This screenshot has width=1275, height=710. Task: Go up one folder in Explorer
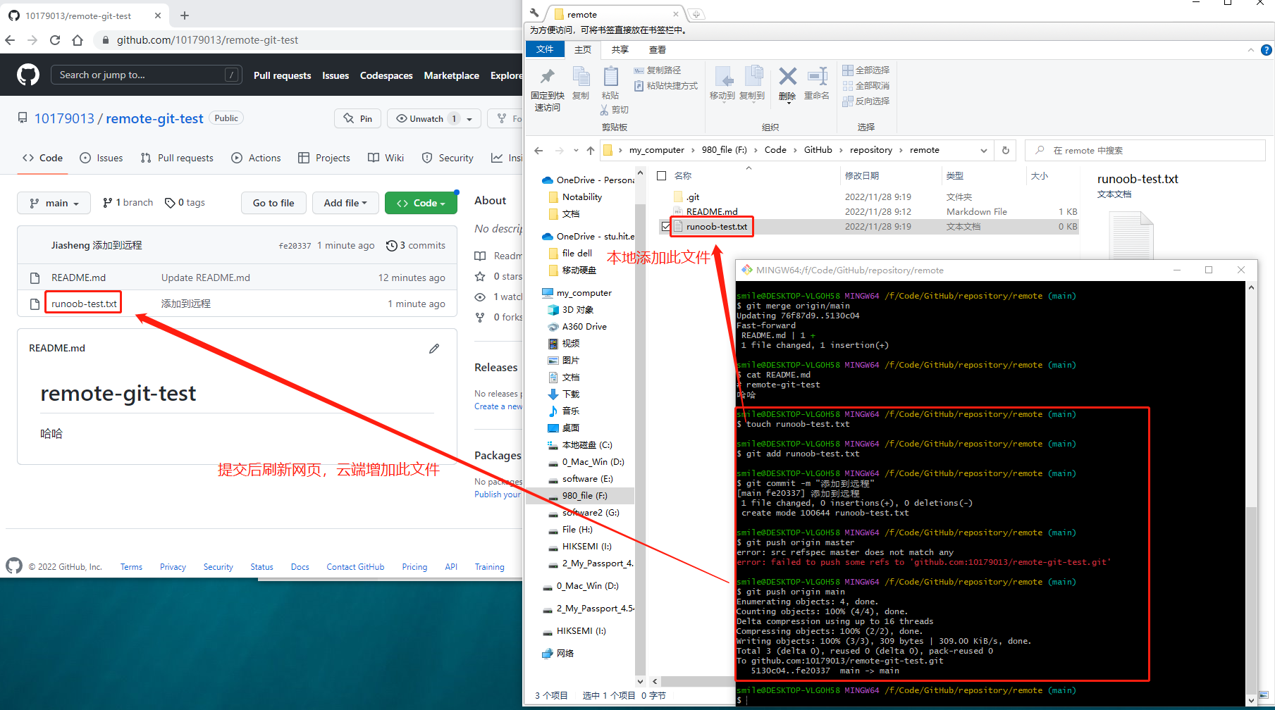[x=591, y=150]
